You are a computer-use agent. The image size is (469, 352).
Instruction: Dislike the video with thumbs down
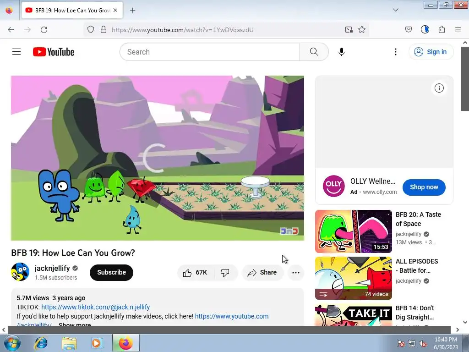[x=225, y=272]
